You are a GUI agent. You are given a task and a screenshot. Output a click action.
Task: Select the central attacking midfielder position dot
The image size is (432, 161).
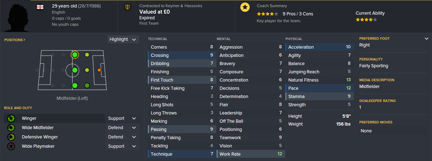(87, 70)
